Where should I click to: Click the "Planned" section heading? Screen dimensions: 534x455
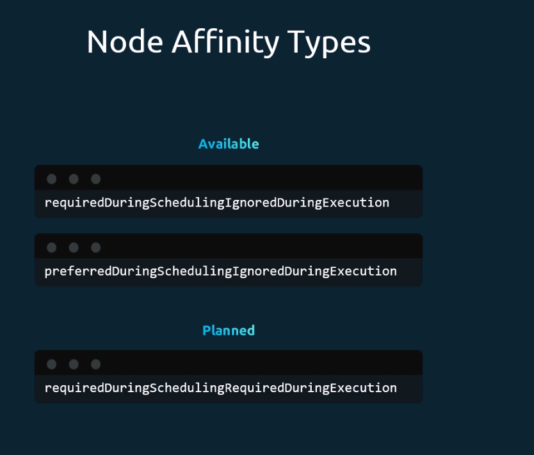[x=229, y=331]
